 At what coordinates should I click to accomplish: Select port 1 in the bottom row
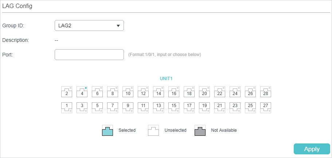(x=67, y=108)
